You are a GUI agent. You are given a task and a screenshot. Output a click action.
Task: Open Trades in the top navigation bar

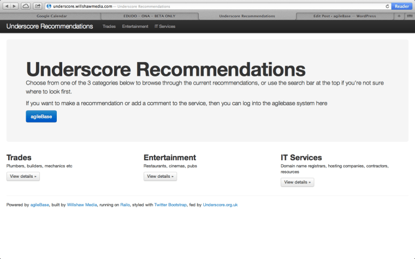click(x=109, y=26)
